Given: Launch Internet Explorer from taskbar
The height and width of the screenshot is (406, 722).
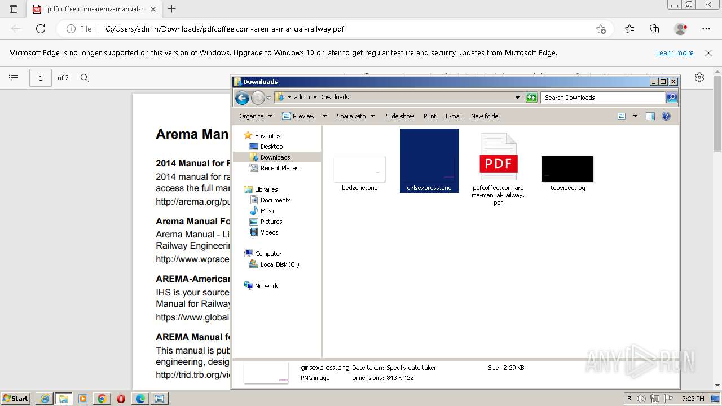Looking at the screenshot, I should [45, 399].
